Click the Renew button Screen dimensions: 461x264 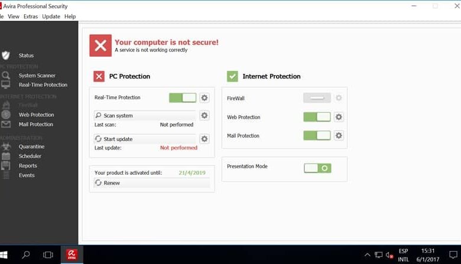point(152,182)
